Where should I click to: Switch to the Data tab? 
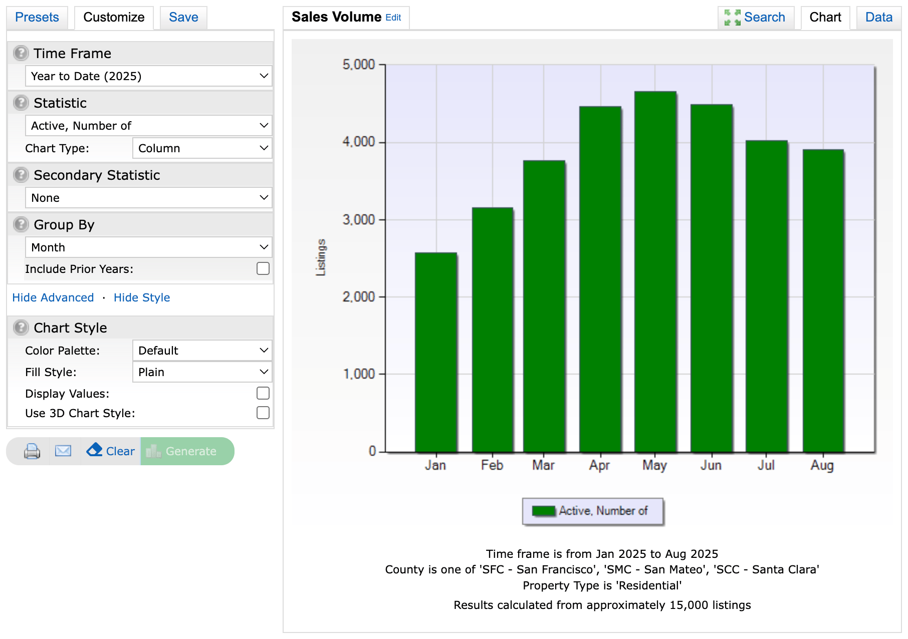click(878, 18)
